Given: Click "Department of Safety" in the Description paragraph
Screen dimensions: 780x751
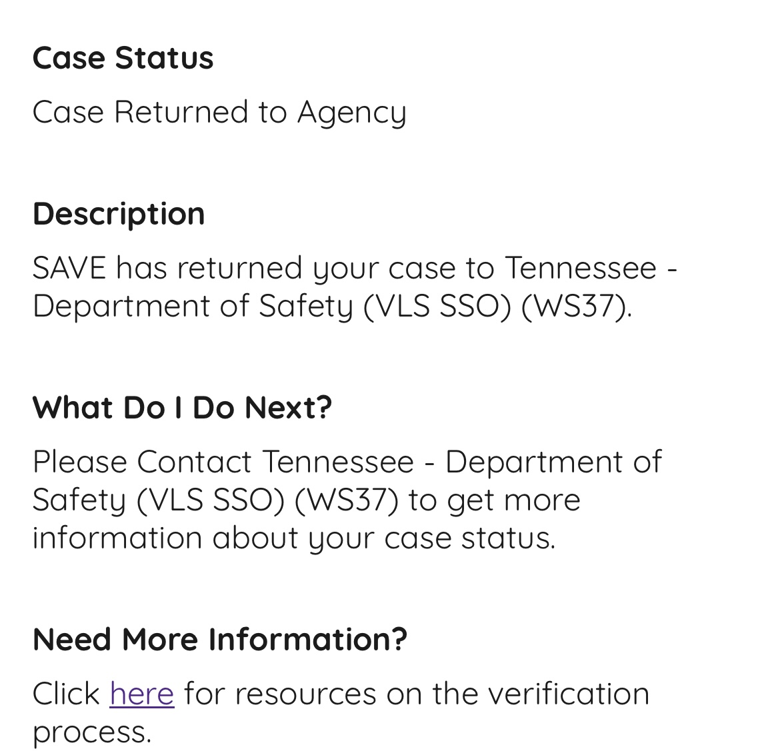Looking at the screenshot, I should point(192,307).
